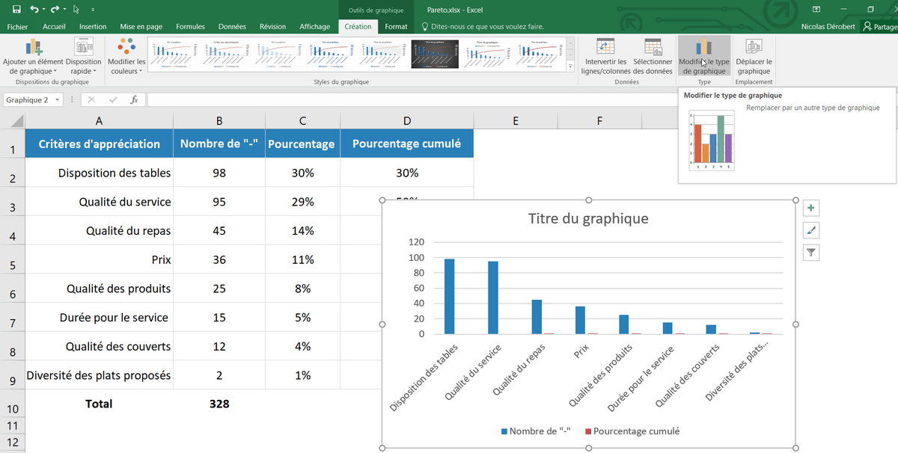
Task: Switch to the Accueil tab
Action: pos(54,26)
